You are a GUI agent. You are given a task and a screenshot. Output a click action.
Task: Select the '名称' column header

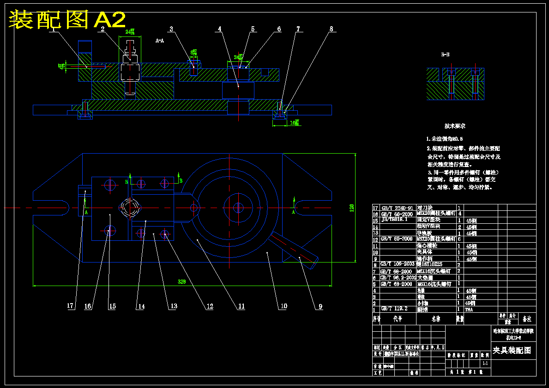[436, 319]
